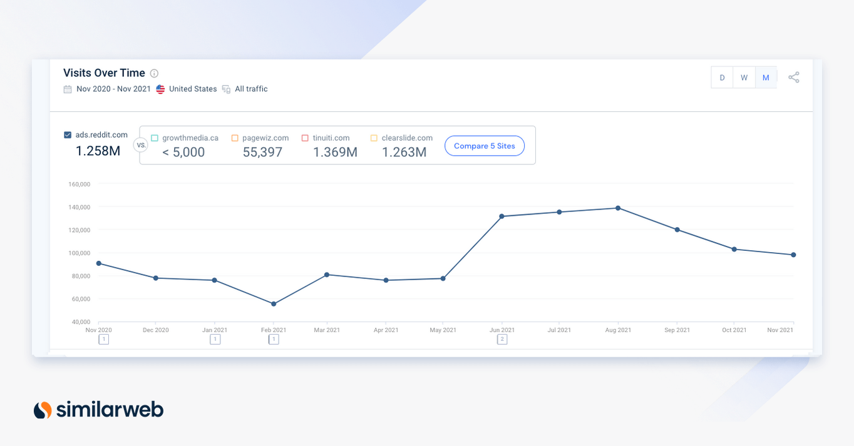
Task: Click the United States flag icon
Action: (x=160, y=89)
